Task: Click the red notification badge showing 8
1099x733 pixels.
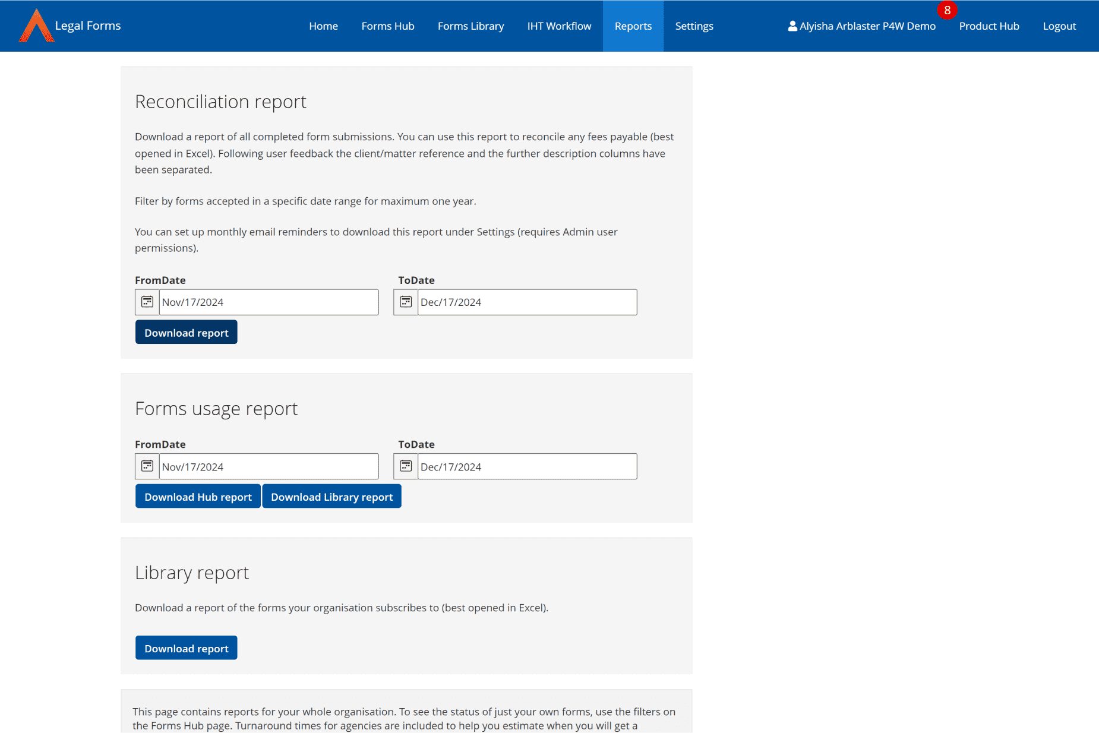Action: [947, 10]
